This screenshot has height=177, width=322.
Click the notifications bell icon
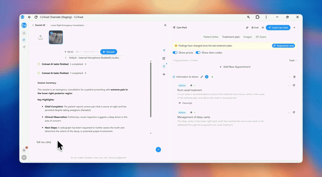[24, 150]
